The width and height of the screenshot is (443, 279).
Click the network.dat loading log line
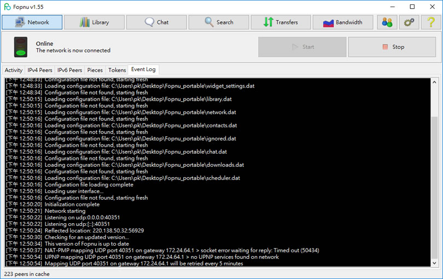121,112
